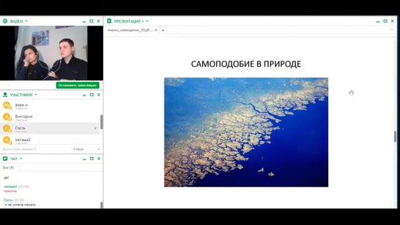Open the Презентация 1 dropdown arrow
The image size is (400, 225).
[x=147, y=21]
